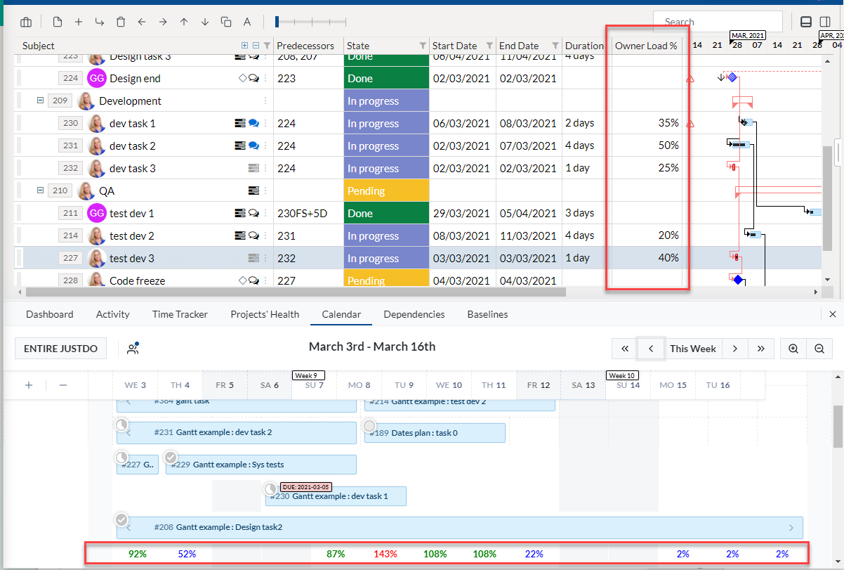Image resolution: width=844 pixels, height=570 pixels.
Task: Go to previous calendar period
Action: pos(651,348)
